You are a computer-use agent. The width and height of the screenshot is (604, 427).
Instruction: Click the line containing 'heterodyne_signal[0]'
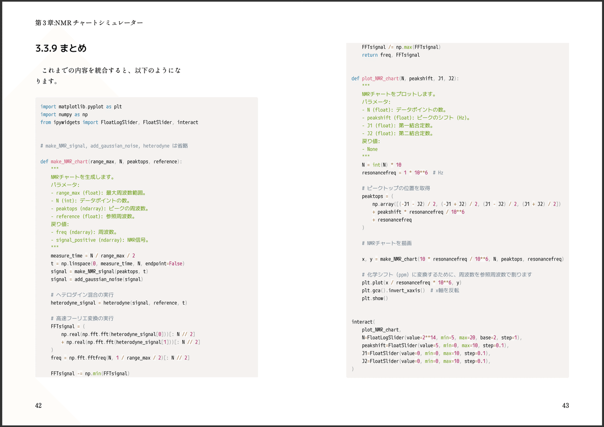click(x=128, y=334)
